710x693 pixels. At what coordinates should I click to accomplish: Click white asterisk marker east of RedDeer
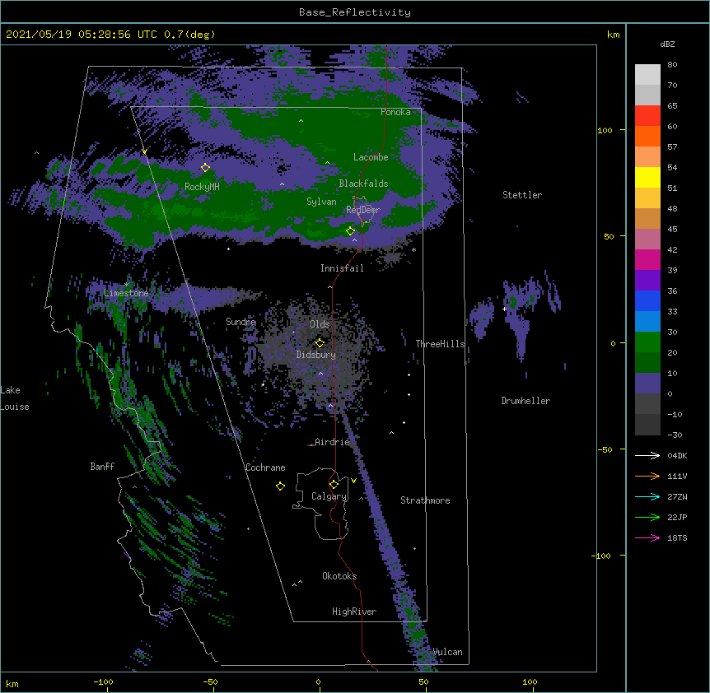click(413, 249)
